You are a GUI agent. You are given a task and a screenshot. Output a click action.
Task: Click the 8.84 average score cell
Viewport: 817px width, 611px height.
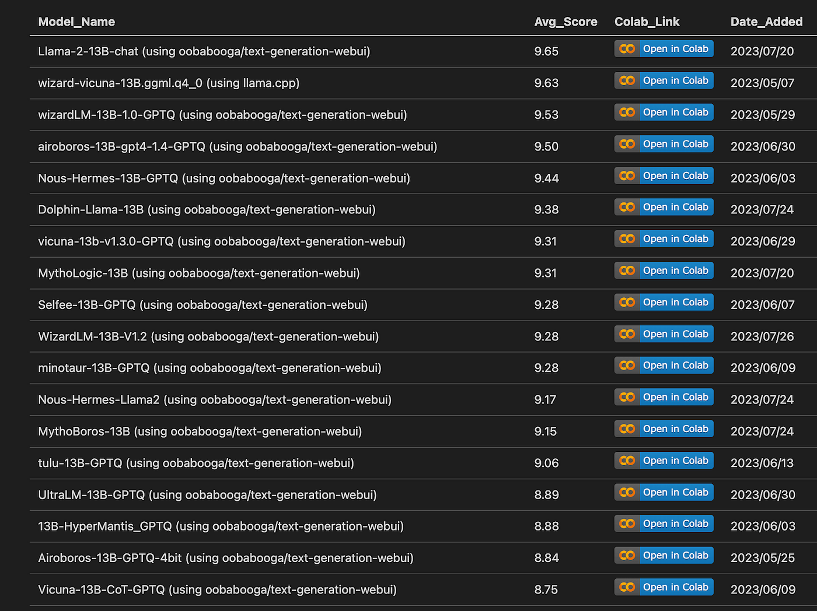click(x=546, y=558)
